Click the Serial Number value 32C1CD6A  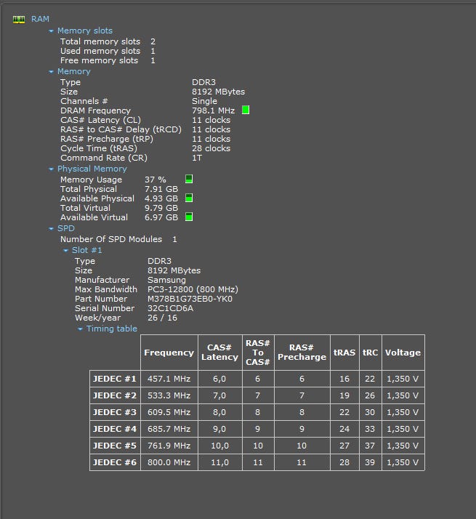170,308
